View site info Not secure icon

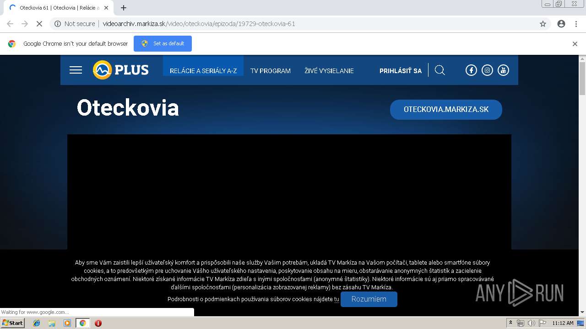[x=58, y=24]
